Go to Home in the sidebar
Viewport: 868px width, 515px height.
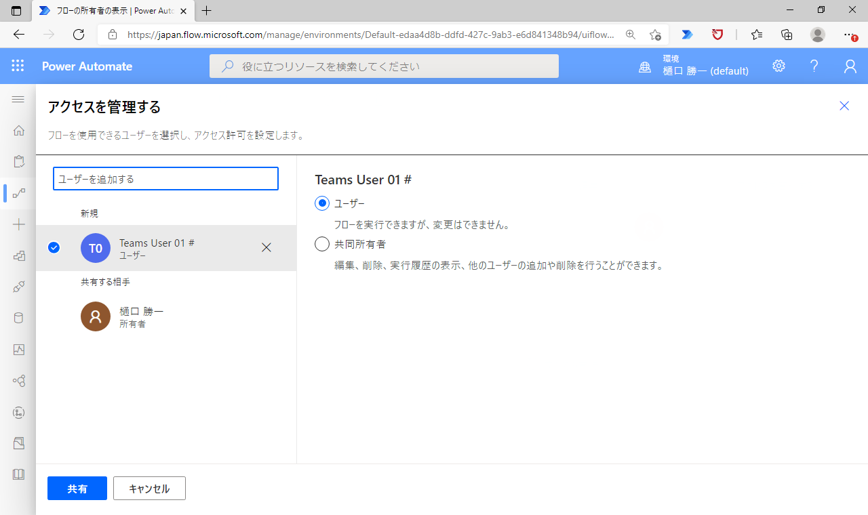(x=19, y=130)
